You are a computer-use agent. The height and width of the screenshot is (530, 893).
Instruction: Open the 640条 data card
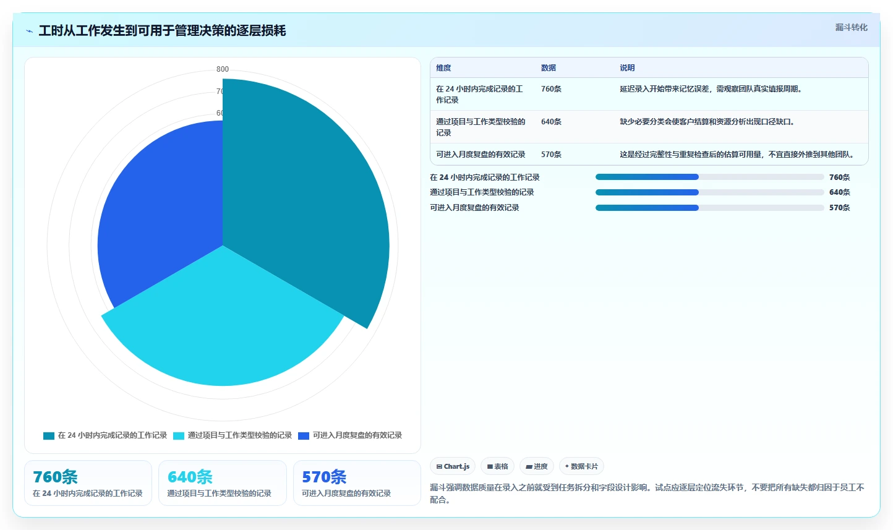pyautogui.click(x=223, y=483)
